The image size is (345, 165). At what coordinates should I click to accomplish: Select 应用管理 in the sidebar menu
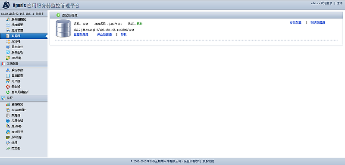17,30
